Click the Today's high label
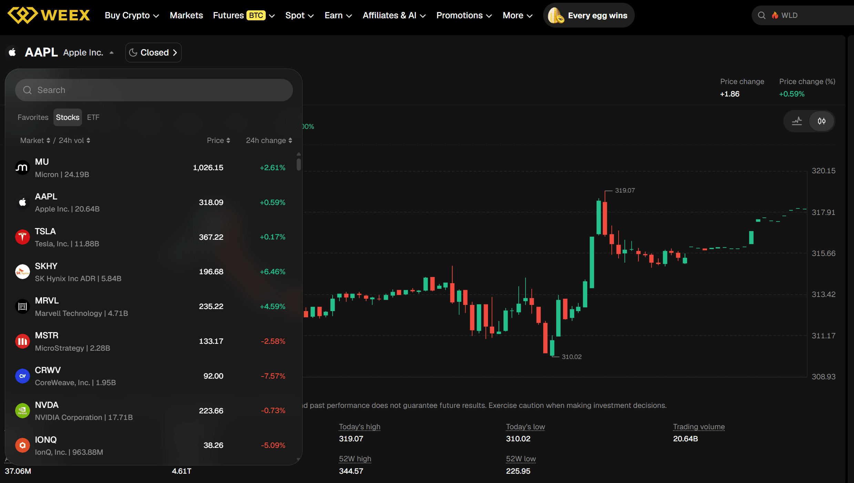The width and height of the screenshot is (854, 483). [359, 427]
